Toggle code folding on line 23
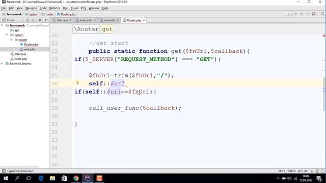The height and width of the screenshot is (183, 326). pos(72,59)
